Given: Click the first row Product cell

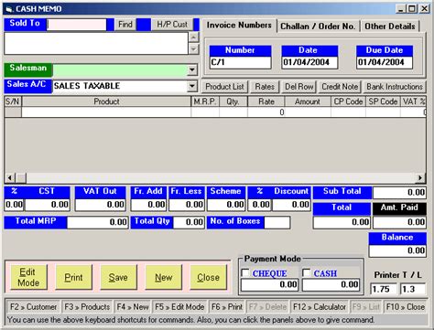Looking at the screenshot, I should pos(106,112).
